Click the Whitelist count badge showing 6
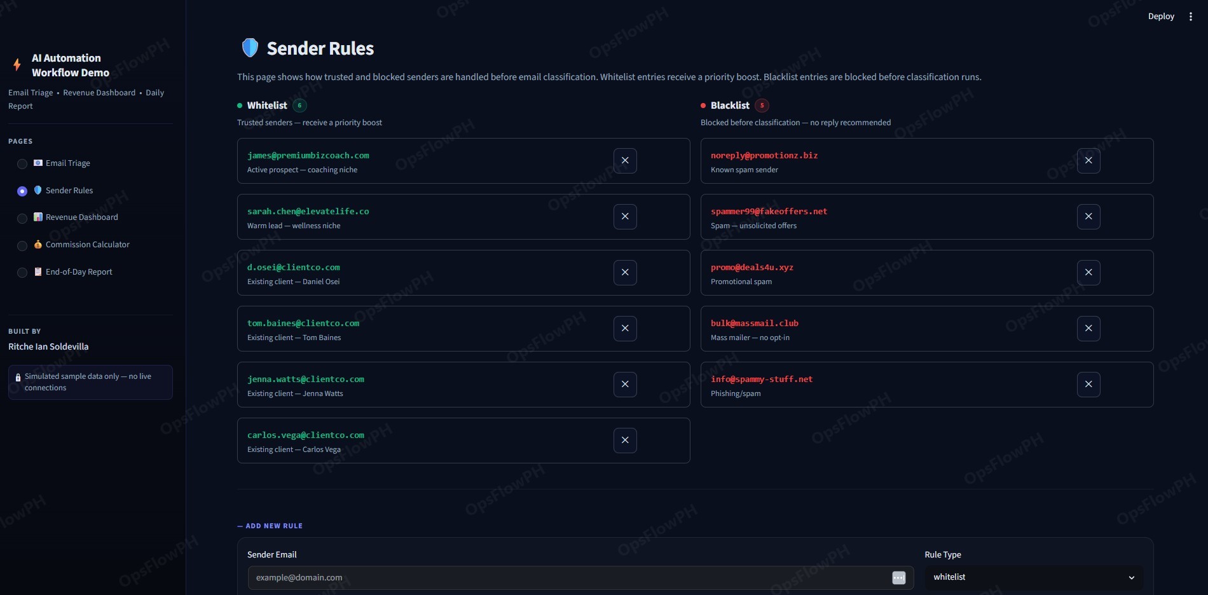 coord(299,106)
